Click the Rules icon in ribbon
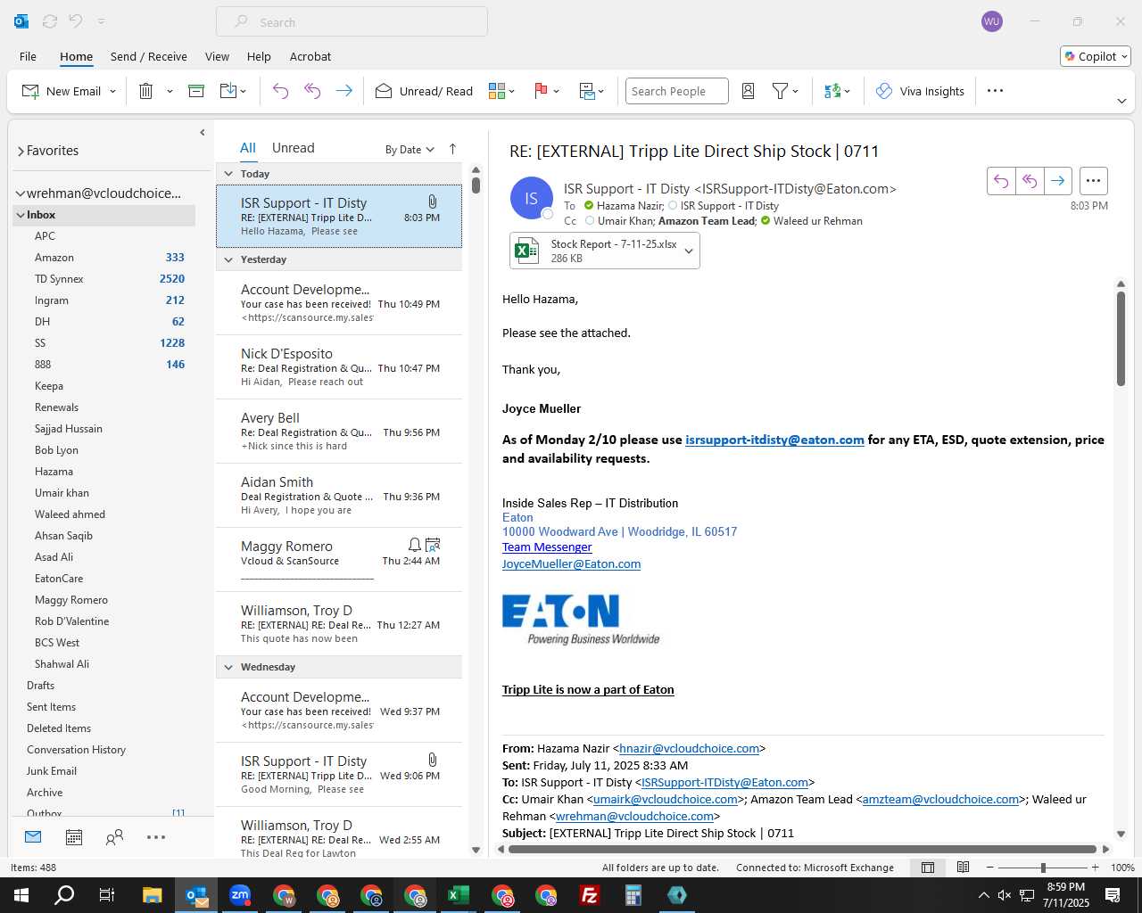 tap(587, 91)
